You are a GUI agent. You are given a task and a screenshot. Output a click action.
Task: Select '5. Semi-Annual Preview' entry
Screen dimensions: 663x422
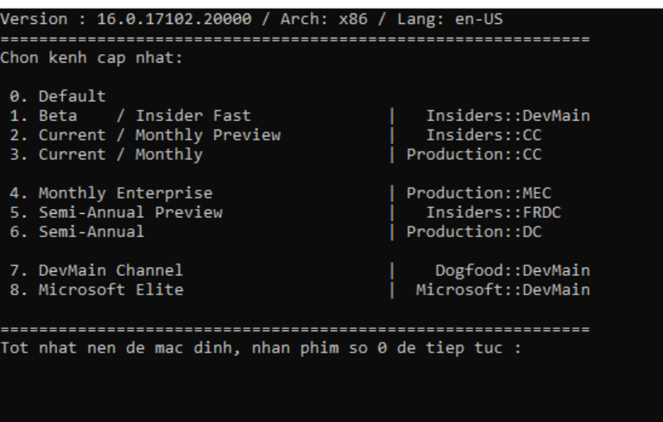tap(116, 213)
